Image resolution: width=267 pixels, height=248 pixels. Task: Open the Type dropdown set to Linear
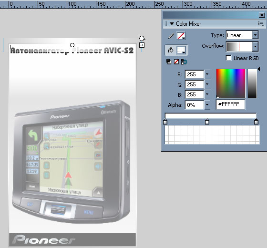242,35
